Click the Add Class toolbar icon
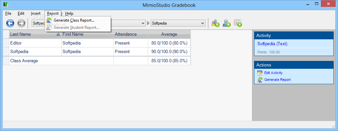Viewport: 338px width, 131px height. coord(215,23)
